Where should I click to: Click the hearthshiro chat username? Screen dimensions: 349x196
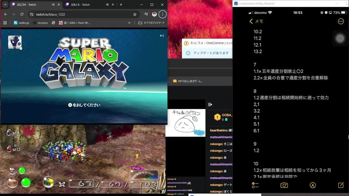pos(218,130)
